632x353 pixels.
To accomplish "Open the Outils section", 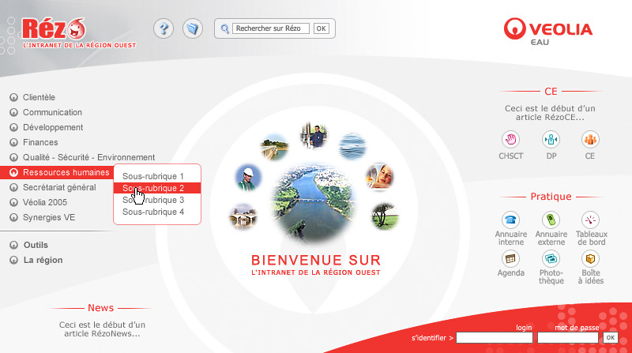I will (x=36, y=245).
